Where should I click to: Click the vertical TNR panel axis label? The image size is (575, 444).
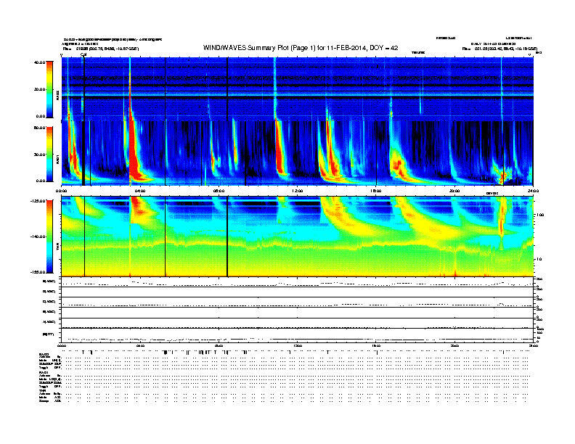(58, 248)
